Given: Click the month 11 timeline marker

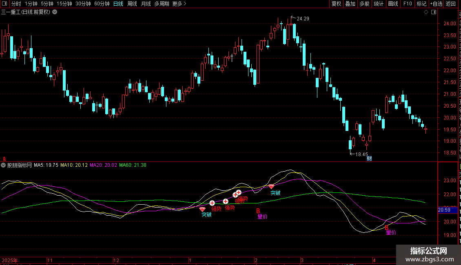Looking at the screenshot, I should click(x=50, y=260).
